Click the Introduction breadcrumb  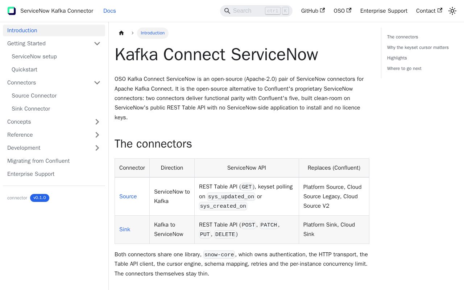click(x=153, y=33)
